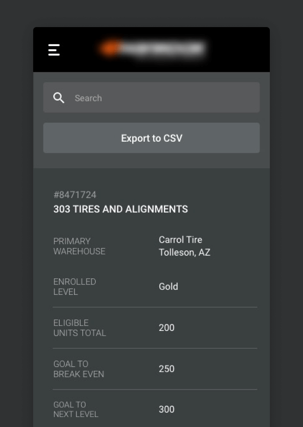The width and height of the screenshot is (303, 427).
Task: Select account number #8471724
Action: 75,195
